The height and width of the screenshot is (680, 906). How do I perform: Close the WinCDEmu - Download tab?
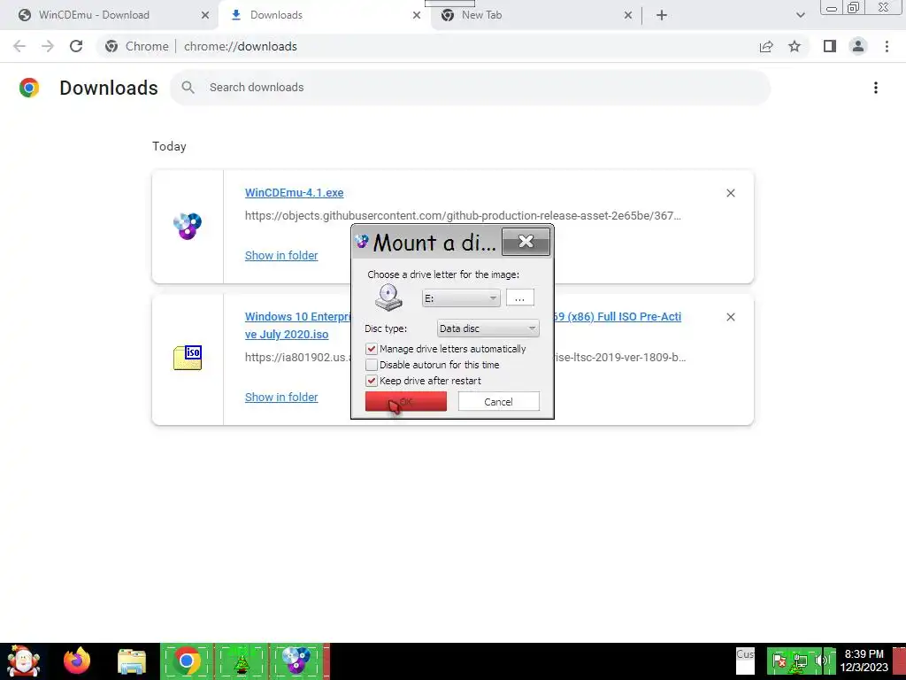click(x=205, y=16)
